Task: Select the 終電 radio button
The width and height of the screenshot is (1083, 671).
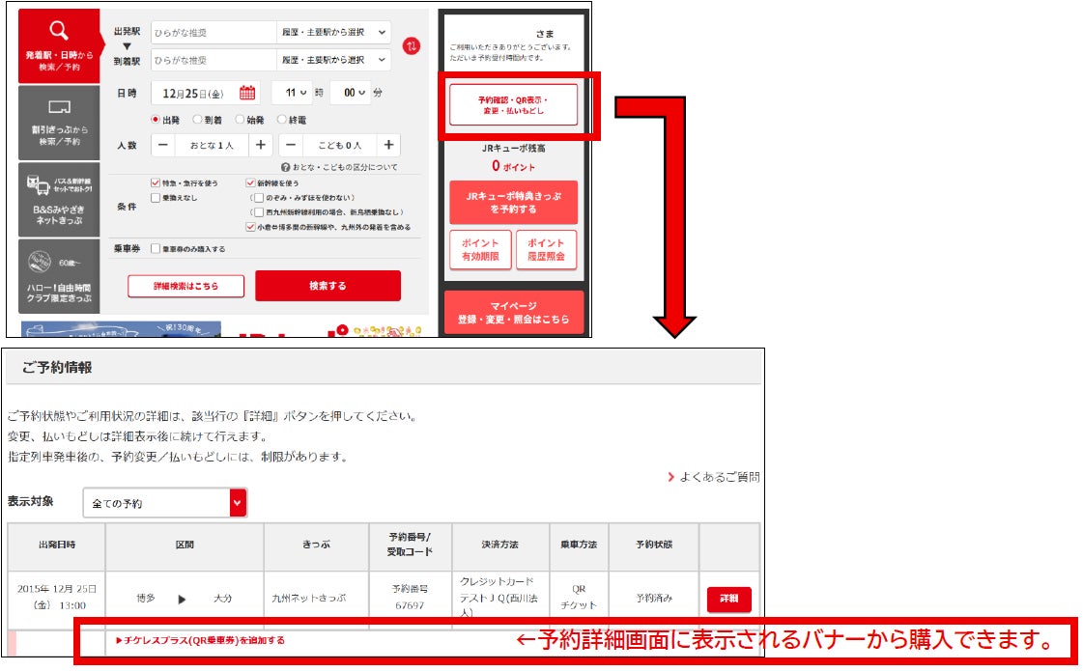Action: click(x=282, y=120)
